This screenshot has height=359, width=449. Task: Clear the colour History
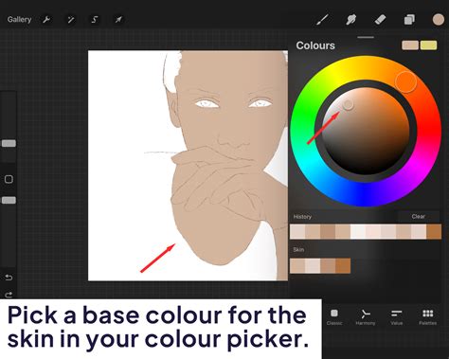418,217
